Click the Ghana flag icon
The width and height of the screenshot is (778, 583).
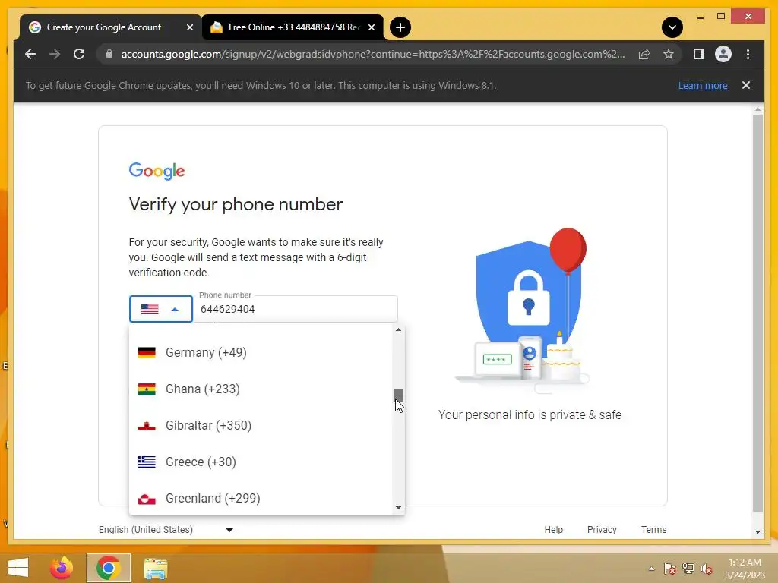click(x=147, y=389)
